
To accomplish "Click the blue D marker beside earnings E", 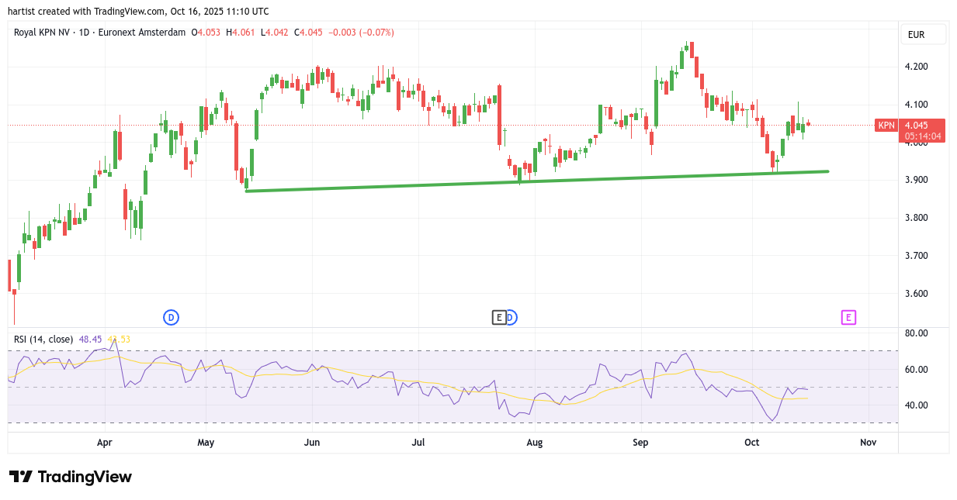I will coord(511,317).
